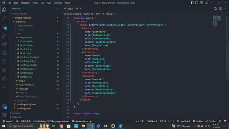
Task: Click the UTF-8 encoding indicator
Action: 163,121
